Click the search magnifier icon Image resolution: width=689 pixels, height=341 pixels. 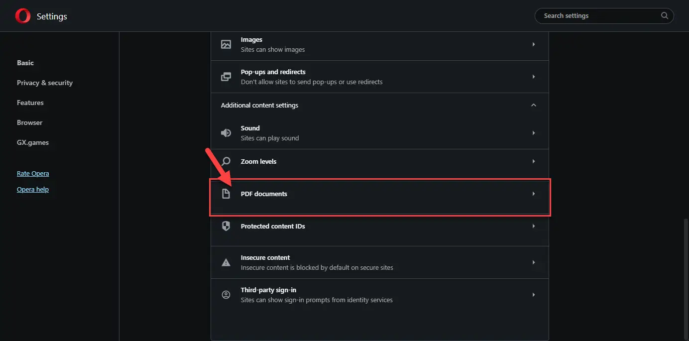pyautogui.click(x=665, y=16)
